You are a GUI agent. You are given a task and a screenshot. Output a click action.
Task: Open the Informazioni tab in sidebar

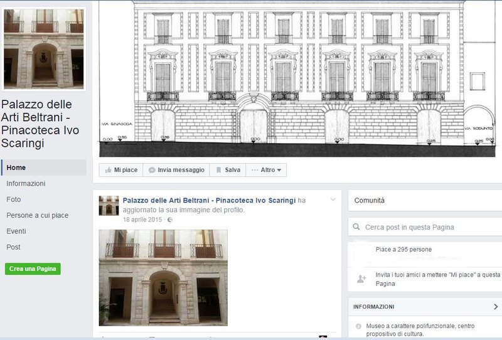(x=26, y=184)
